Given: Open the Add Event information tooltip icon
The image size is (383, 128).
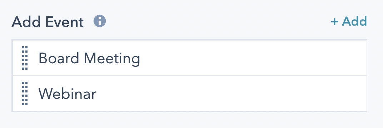Looking at the screenshot, I should (x=100, y=21).
